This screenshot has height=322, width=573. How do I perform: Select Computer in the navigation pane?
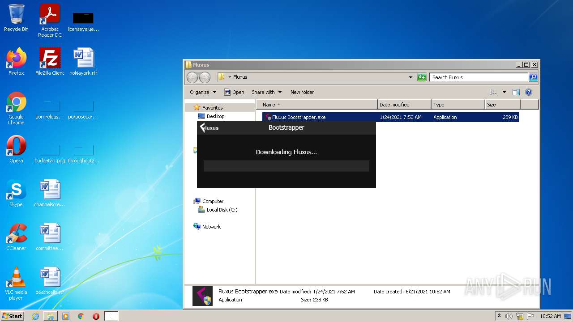213,201
